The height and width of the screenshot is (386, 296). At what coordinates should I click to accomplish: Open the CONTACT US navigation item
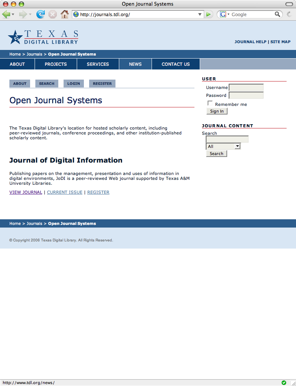pos(176,64)
